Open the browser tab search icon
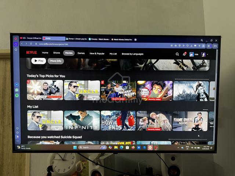The width and height of the screenshot is (235, 176). pyautogui.click(x=202, y=40)
